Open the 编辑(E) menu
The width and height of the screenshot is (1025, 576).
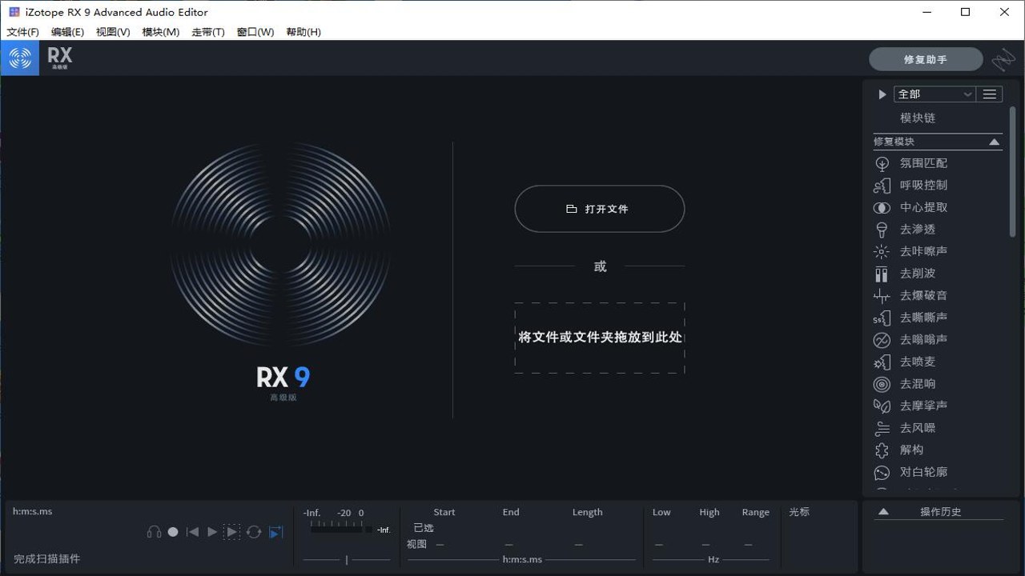click(x=67, y=32)
